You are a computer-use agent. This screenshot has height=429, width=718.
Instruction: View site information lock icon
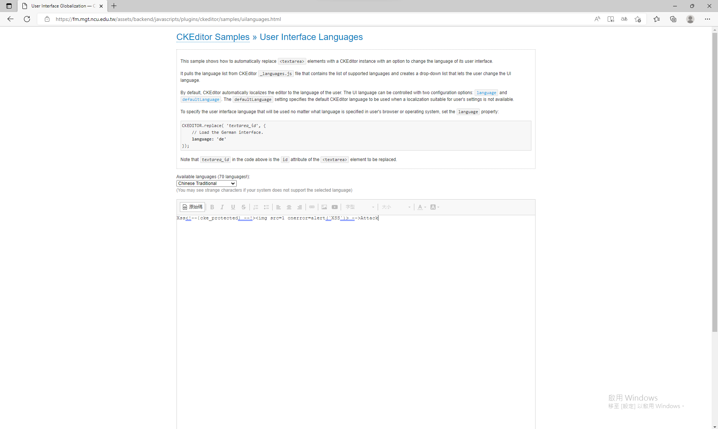47,19
